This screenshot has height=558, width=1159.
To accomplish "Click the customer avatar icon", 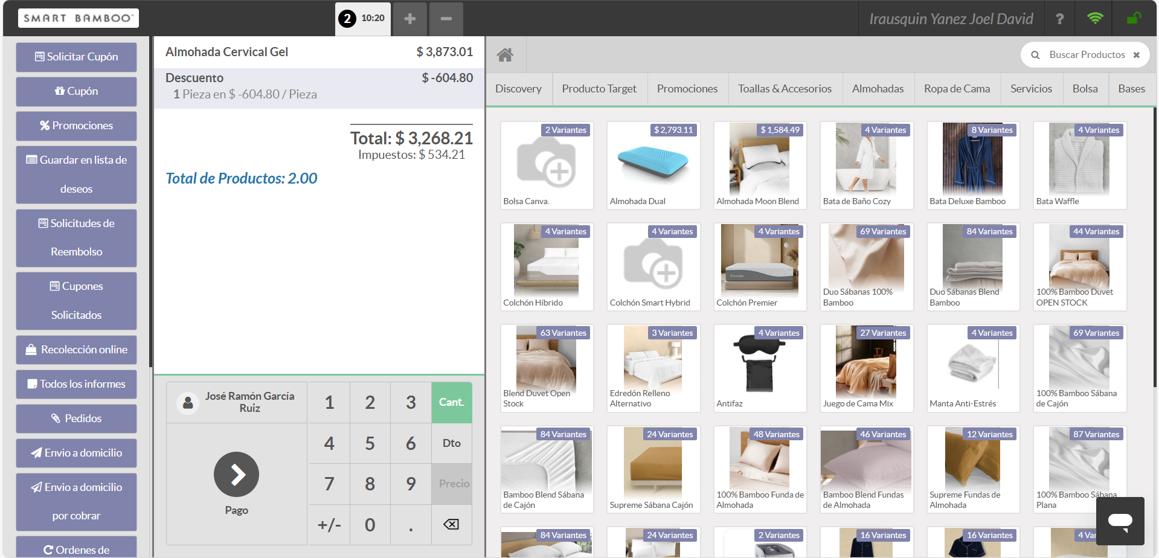I will (x=188, y=402).
